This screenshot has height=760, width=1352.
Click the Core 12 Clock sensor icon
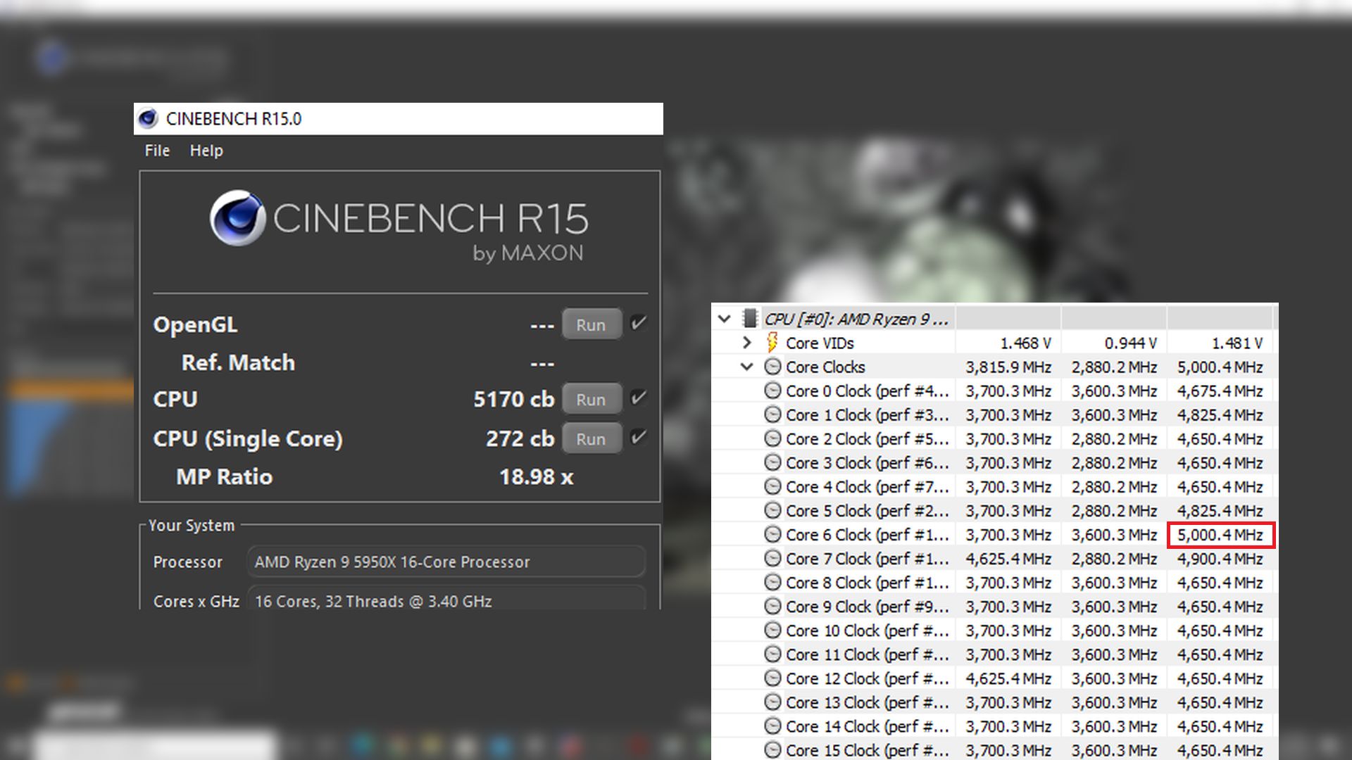point(772,678)
